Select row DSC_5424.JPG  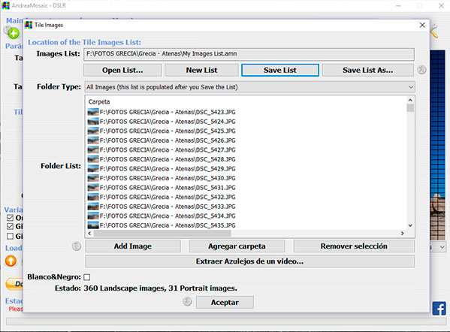tap(162, 122)
